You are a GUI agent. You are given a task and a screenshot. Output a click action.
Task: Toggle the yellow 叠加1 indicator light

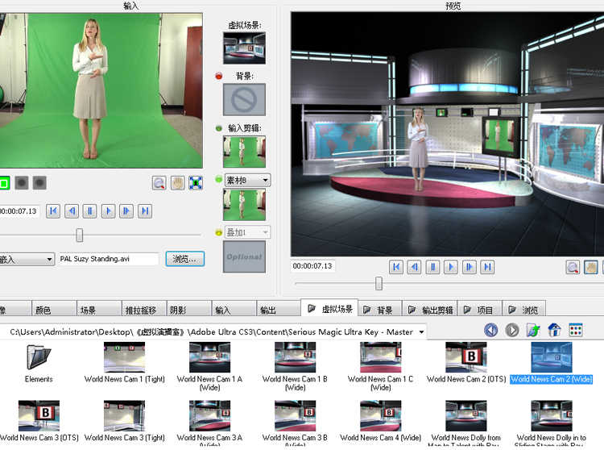219,233
